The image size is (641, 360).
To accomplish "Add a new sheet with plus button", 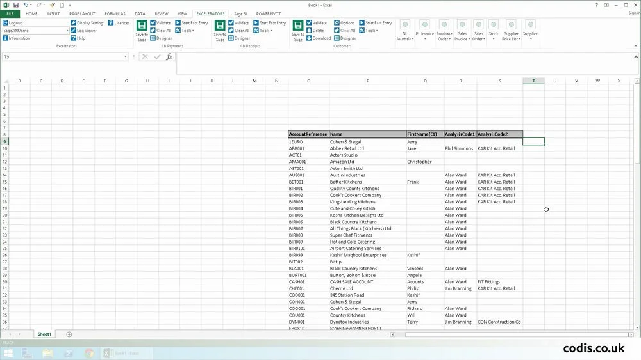I will tap(69, 334).
